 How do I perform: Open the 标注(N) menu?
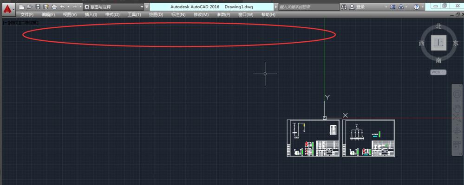pos(178,14)
